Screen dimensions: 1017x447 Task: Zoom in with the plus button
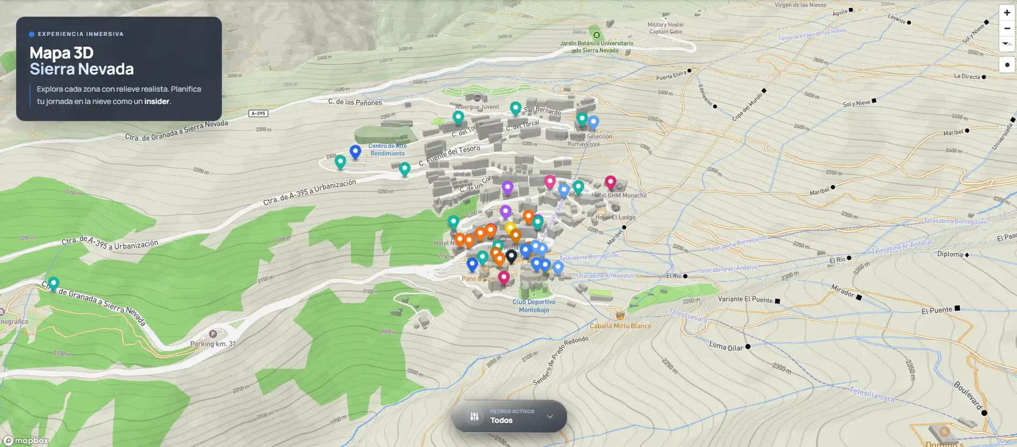pyautogui.click(x=1007, y=13)
